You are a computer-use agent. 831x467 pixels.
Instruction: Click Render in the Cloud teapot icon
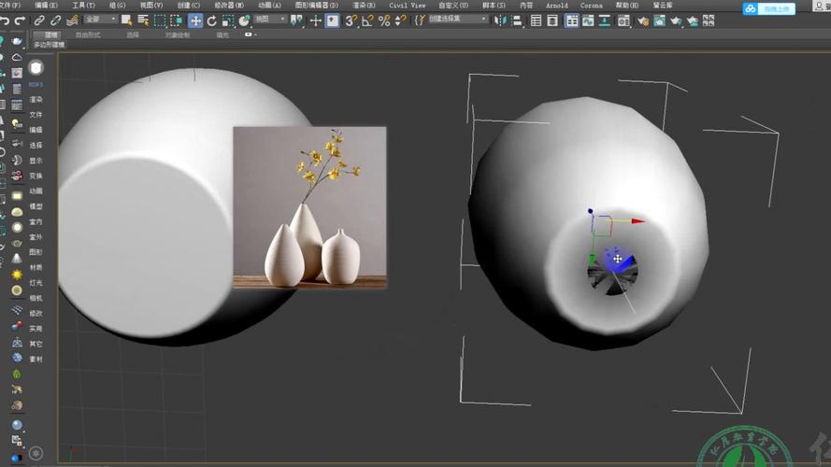[x=692, y=21]
